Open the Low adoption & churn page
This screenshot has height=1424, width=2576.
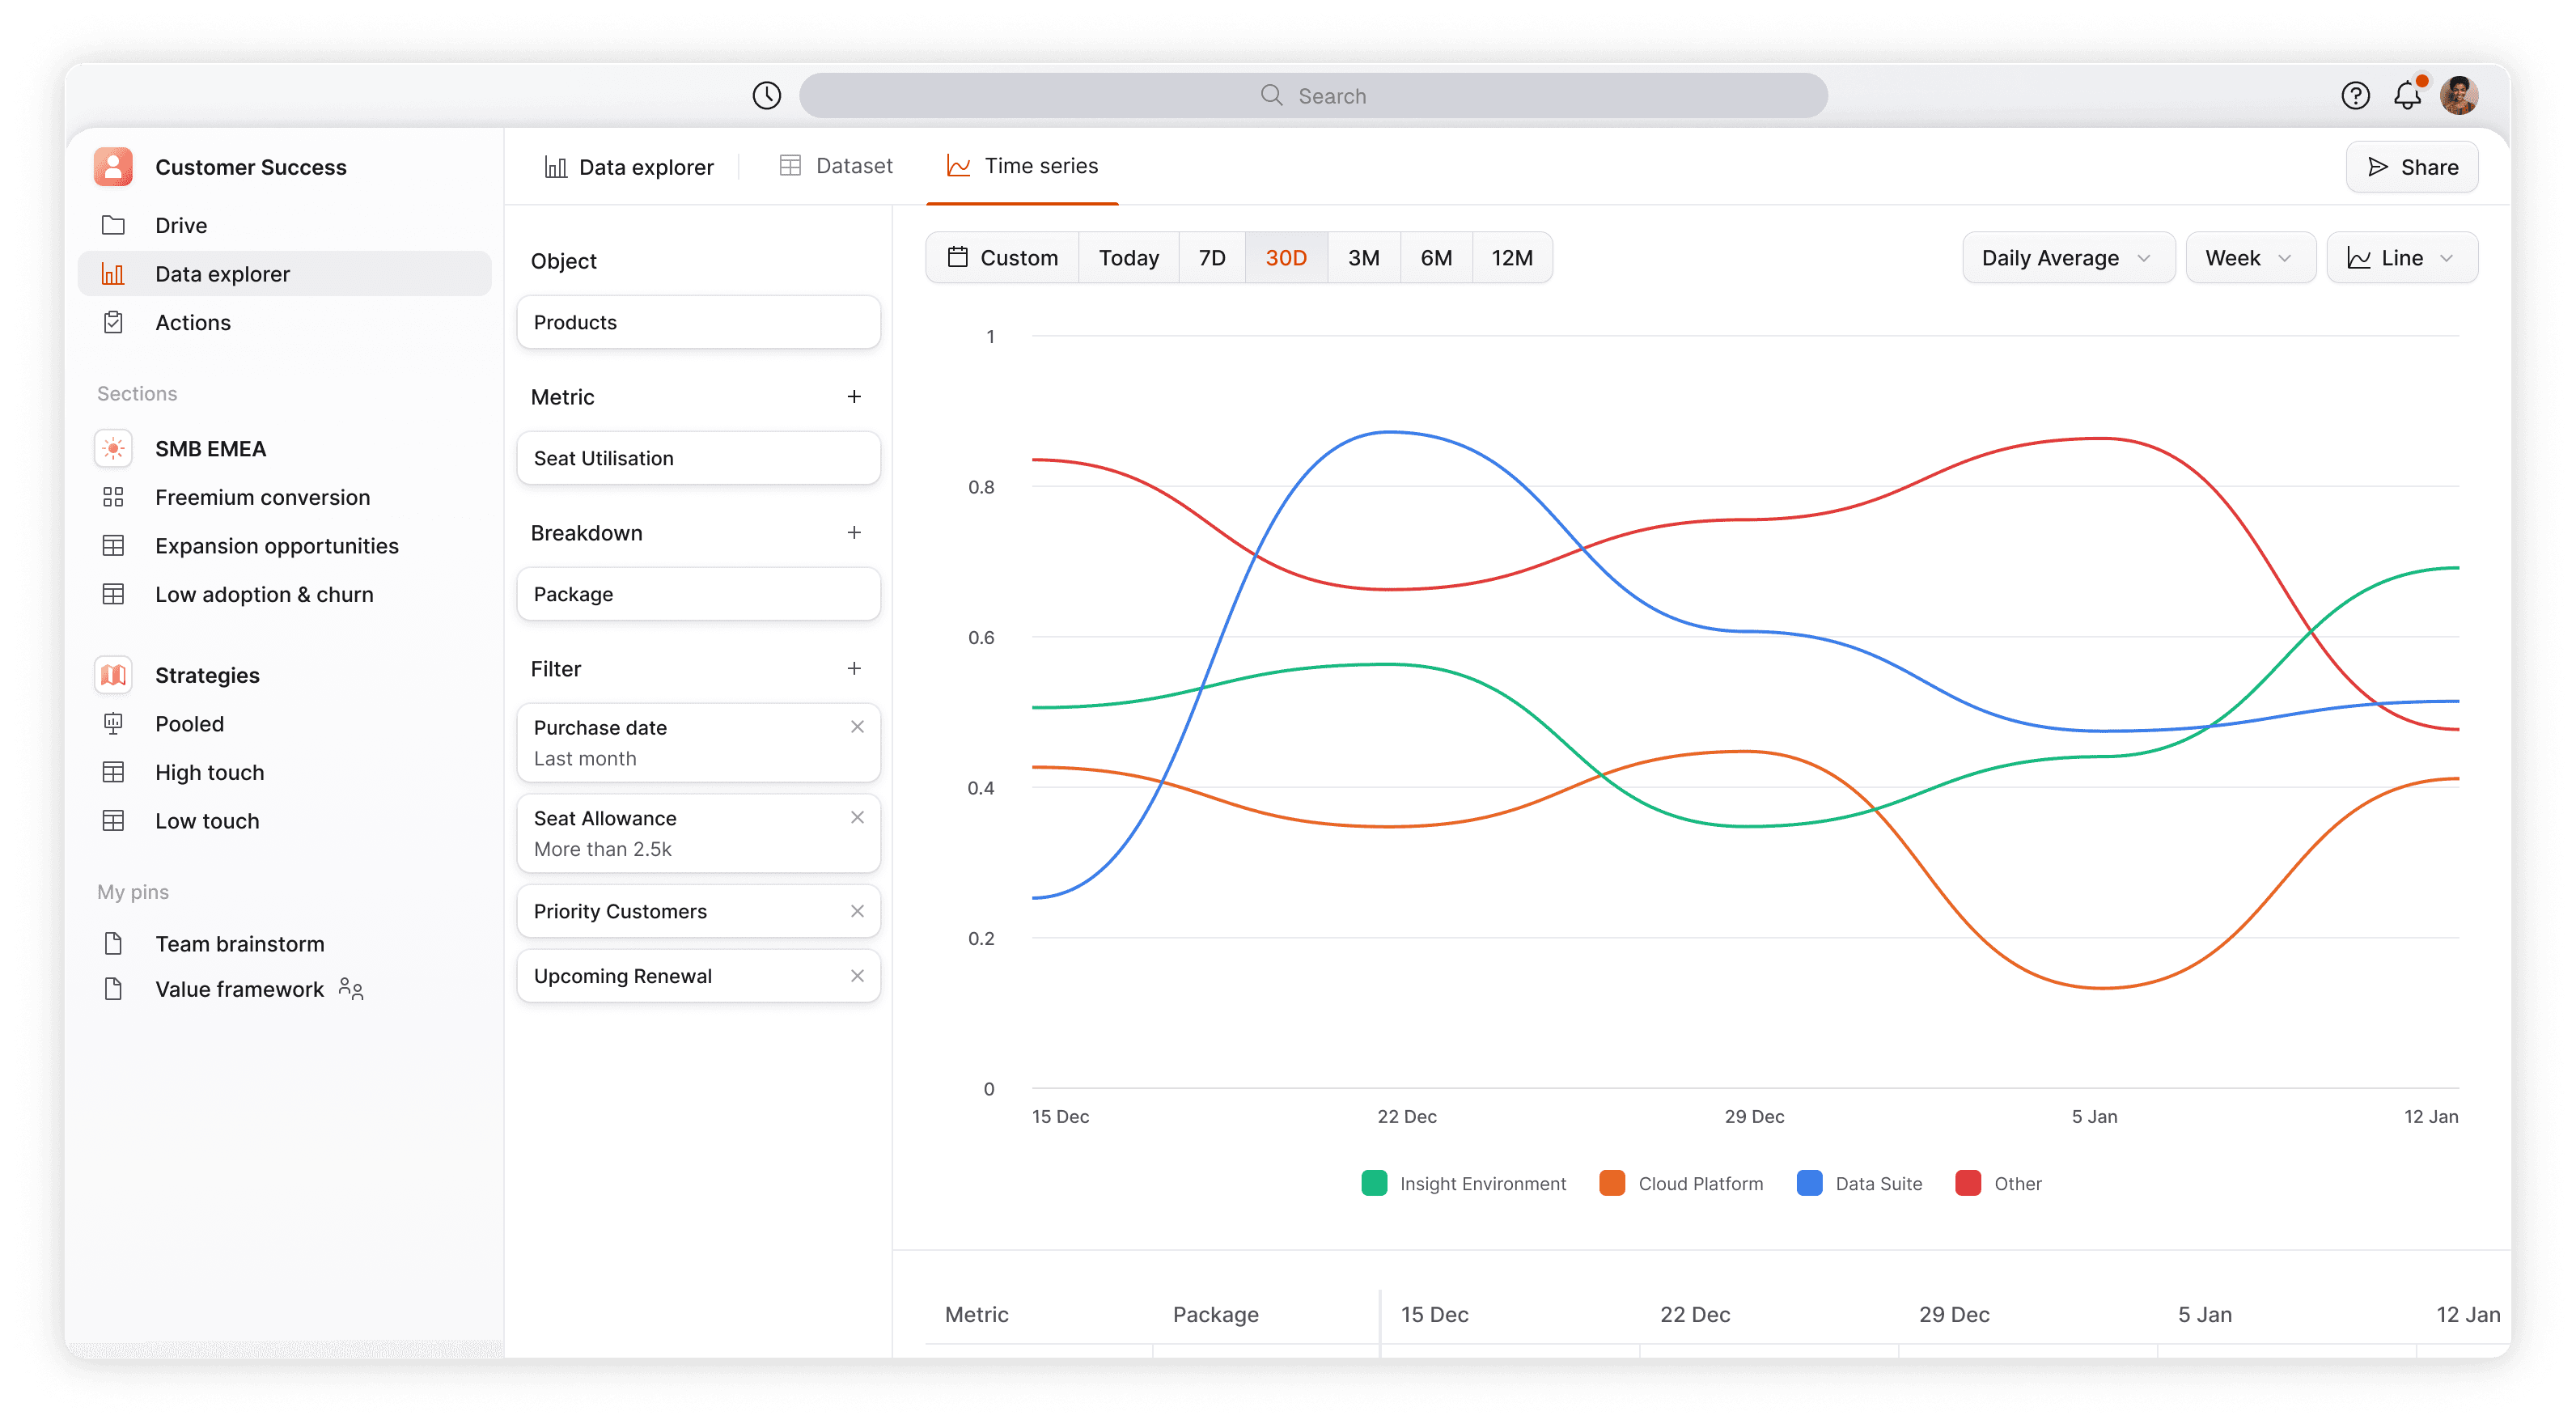pos(285,594)
